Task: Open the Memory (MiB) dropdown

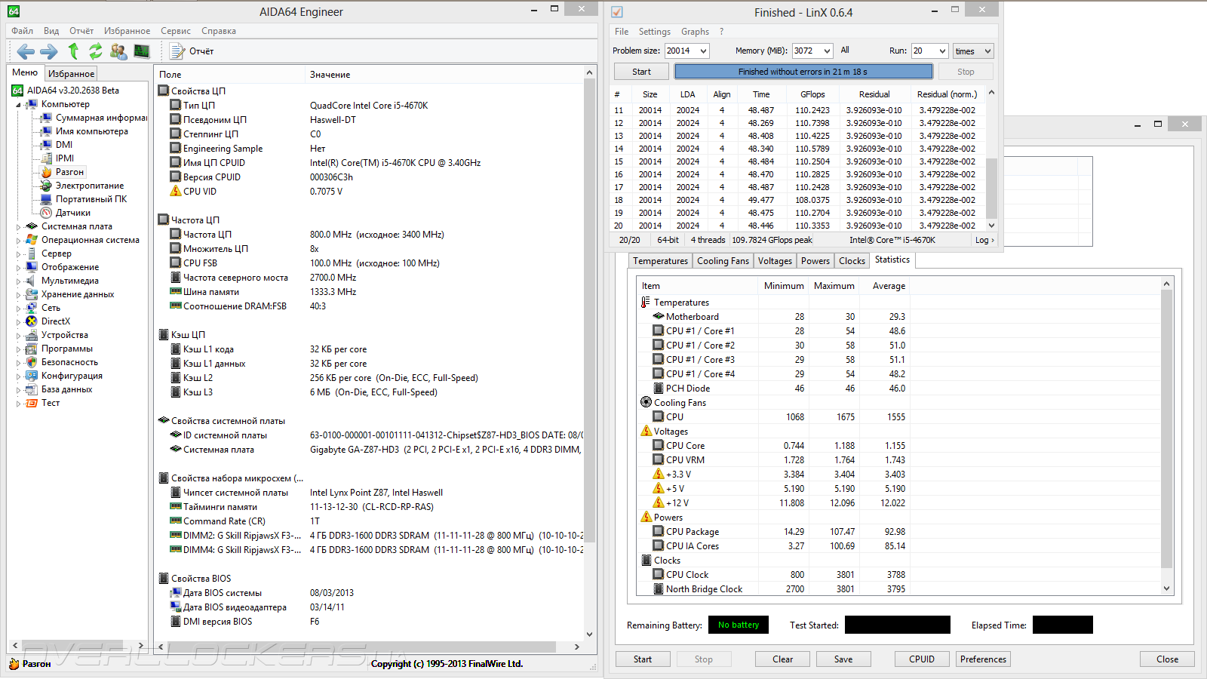Action: pos(827,51)
